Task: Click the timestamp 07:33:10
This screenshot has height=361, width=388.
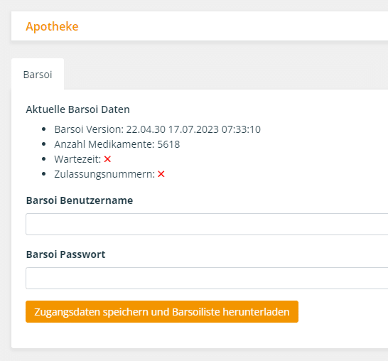Action: (x=241, y=129)
